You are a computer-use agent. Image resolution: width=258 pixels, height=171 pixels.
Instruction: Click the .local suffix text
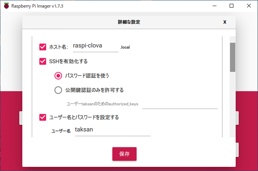coord(125,47)
